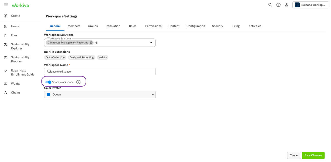The height and width of the screenshot is (162, 331).
Task: Switch to the Groups tab
Action: pyautogui.click(x=93, y=26)
